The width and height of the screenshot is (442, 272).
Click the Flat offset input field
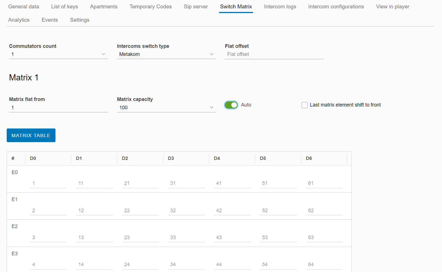(x=274, y=54)
